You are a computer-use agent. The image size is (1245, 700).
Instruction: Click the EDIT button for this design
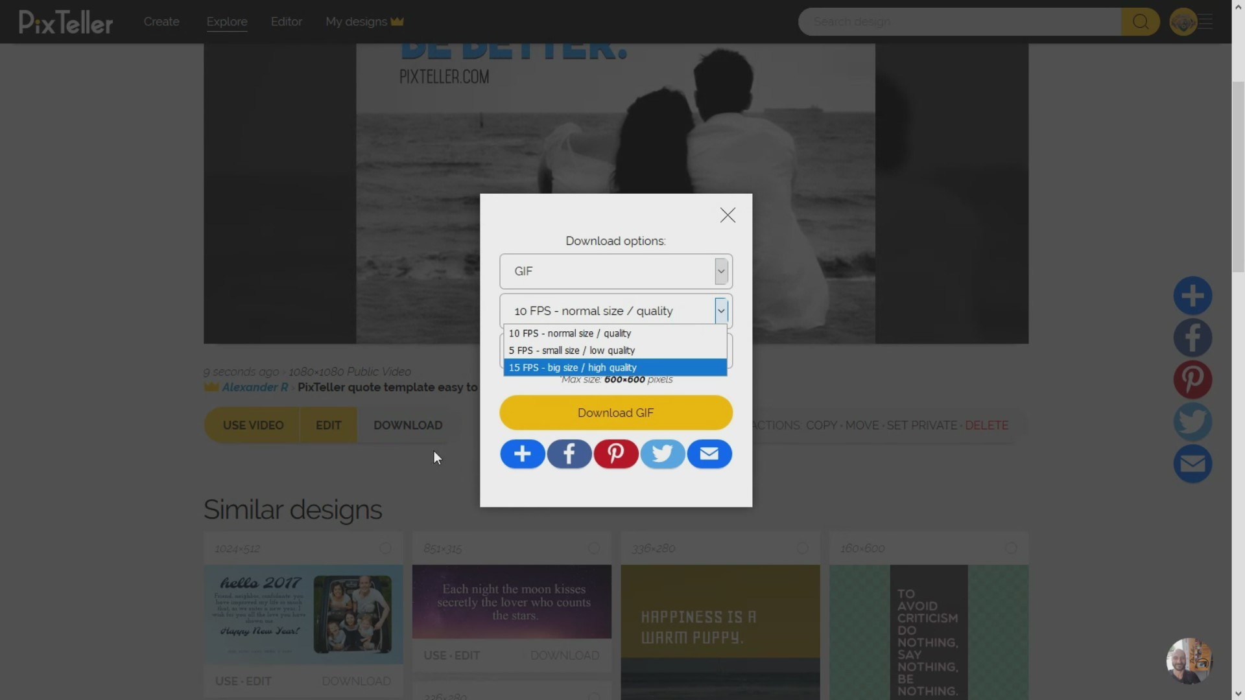(x=328, y=425)
